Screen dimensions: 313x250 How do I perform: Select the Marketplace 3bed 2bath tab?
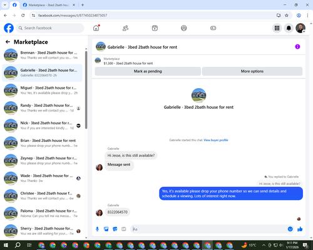[x=49, y=5]
